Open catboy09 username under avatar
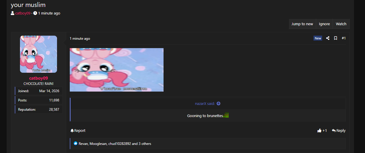The width and height of the screenshot is (365, 153). (38, 78)
